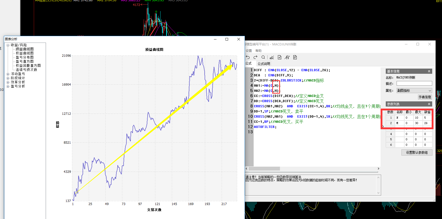The height and width of the screenshot is (219, 442).
Task: Click the text document icon in toolbar
Action: pyautogui.click(x=295, y=57)
